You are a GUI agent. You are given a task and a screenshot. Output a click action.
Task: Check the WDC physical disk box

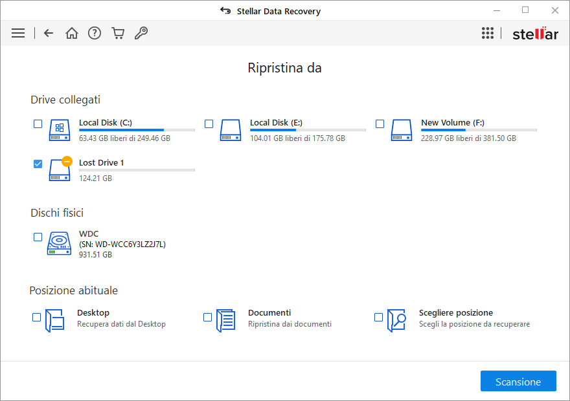point(38,237)
